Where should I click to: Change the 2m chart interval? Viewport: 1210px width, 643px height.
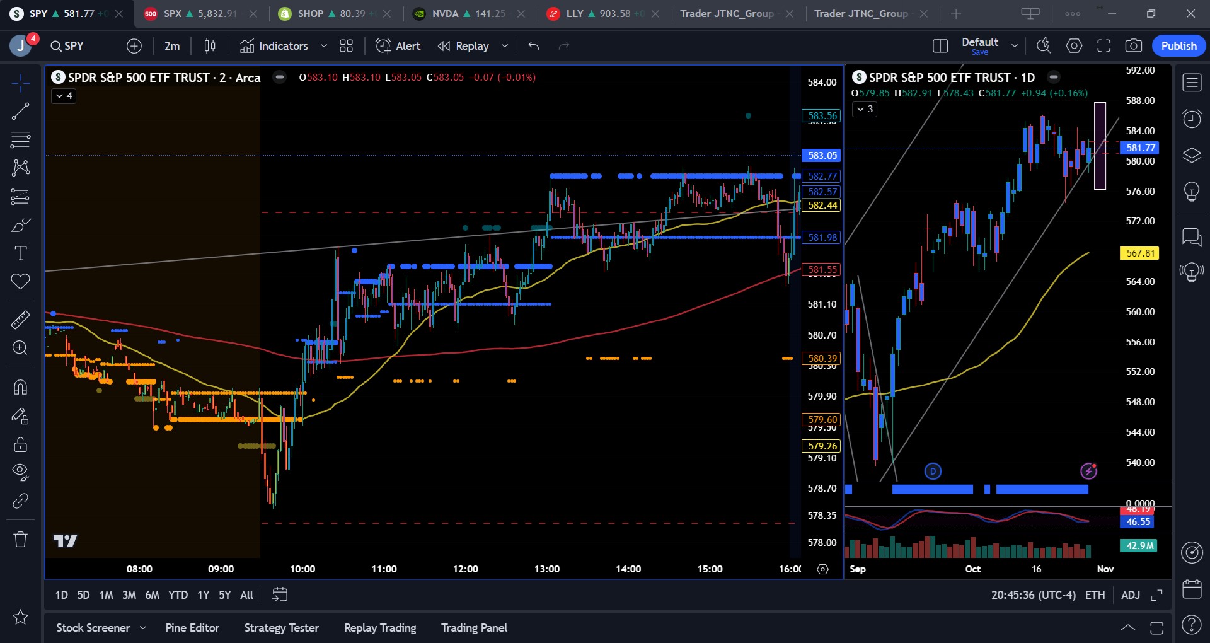[x=172, y=46]
